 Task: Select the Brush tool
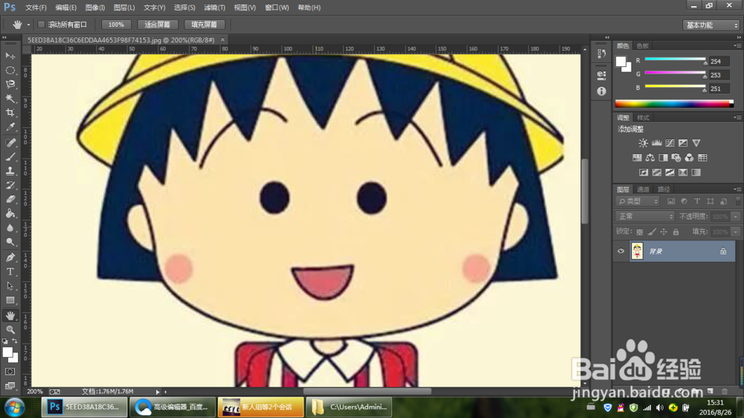(x=10, y=157)
